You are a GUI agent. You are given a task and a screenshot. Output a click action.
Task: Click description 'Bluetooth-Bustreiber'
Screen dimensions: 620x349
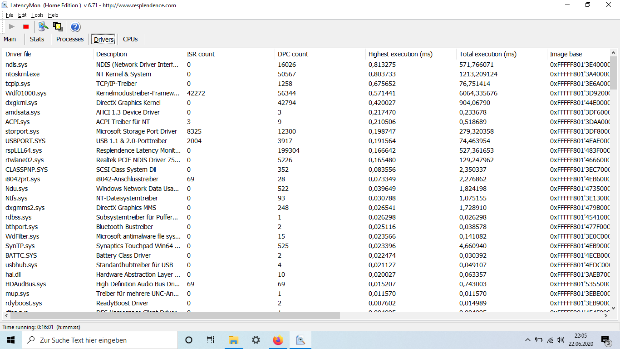pyautogui.click(x=124, y=227)
